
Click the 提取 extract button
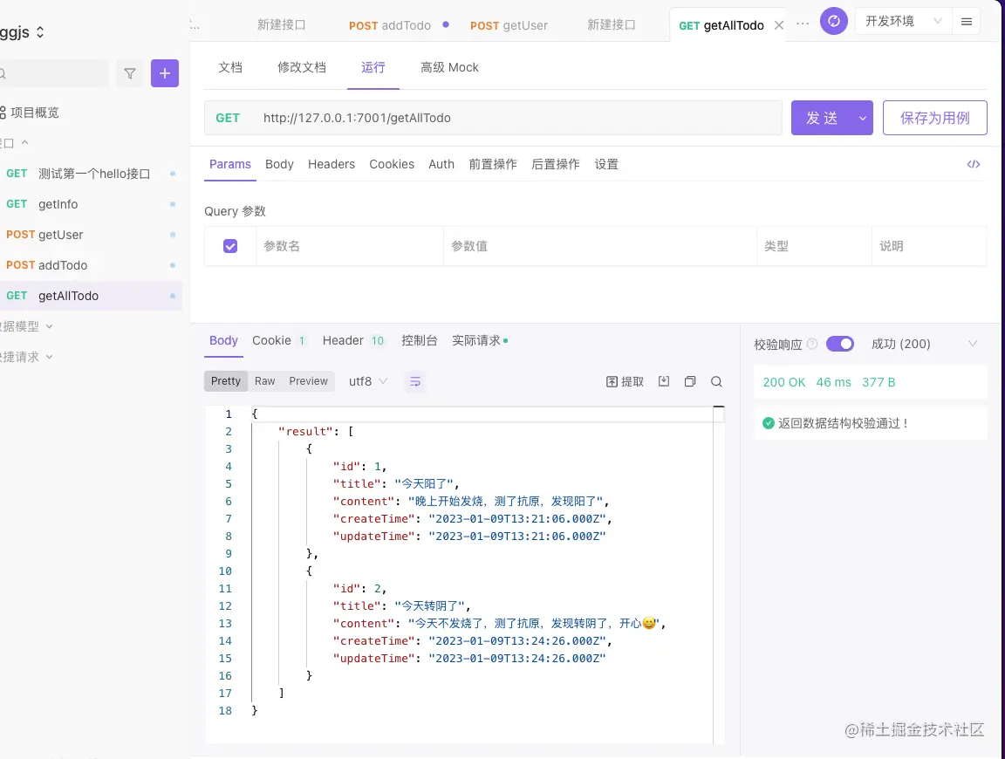click(x=625, y=381)
